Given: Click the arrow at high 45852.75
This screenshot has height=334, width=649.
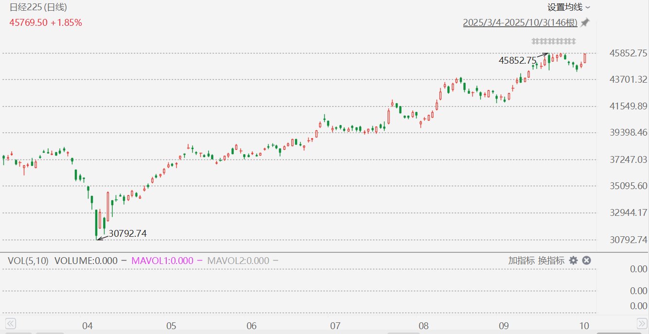Looking at the screenshot, I should pyautogui.click(x=543, y=55).
